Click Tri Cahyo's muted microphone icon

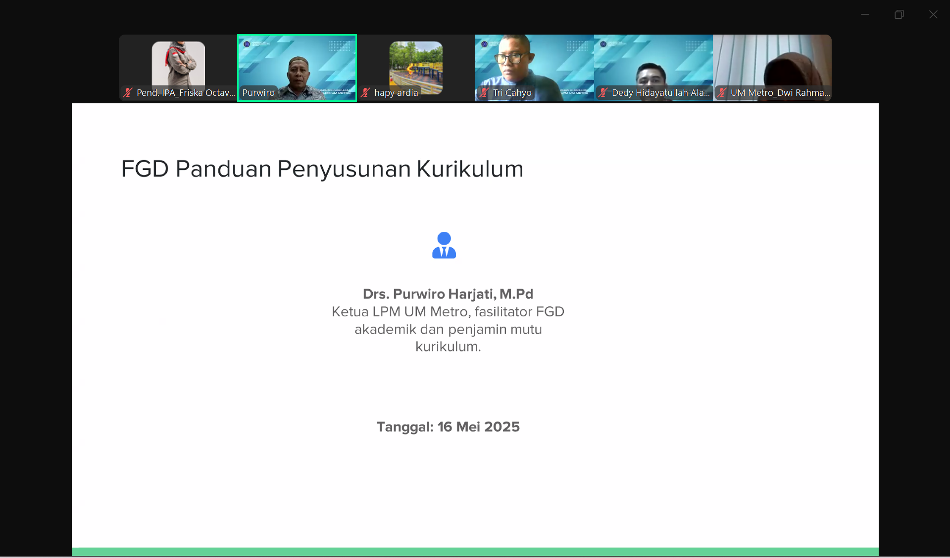484,92
